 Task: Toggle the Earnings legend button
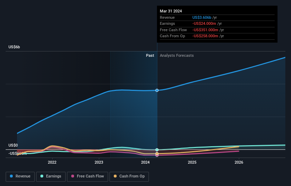coord(51,176)
